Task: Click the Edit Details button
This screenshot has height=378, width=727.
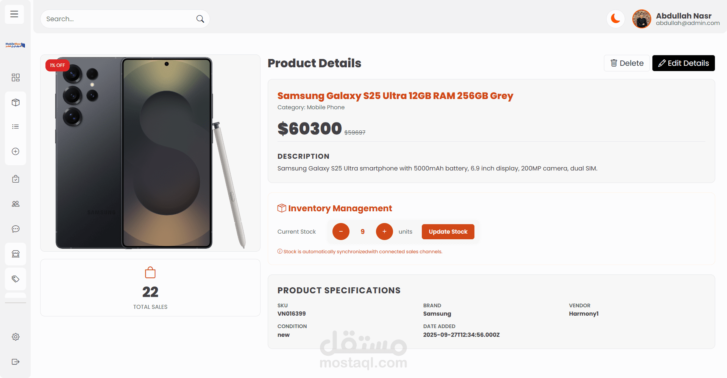Action: coord(683,63)
